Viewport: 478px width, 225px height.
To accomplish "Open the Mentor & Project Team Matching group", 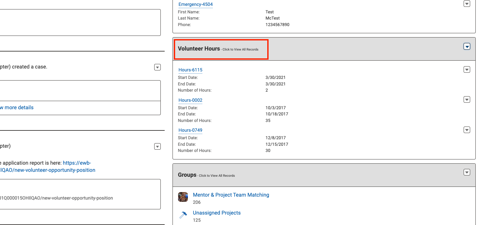I will (x=231, y=195).
